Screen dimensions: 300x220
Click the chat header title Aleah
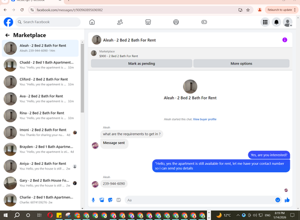click(x=129, y=40)
